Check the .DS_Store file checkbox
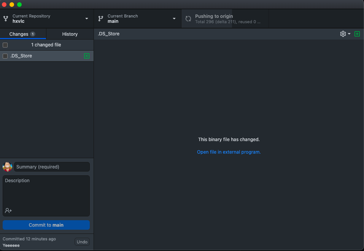The image size is (364, 251). coord(5,56)
